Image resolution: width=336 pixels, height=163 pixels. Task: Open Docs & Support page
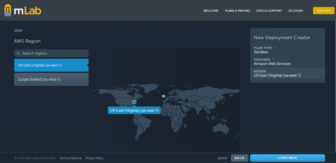coord(269,11)
